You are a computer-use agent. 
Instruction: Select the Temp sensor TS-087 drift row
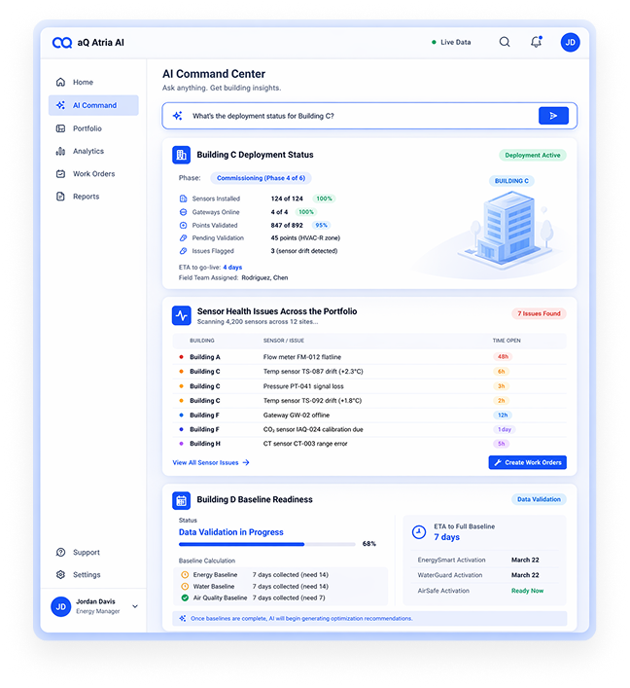(x=369, y=372)
